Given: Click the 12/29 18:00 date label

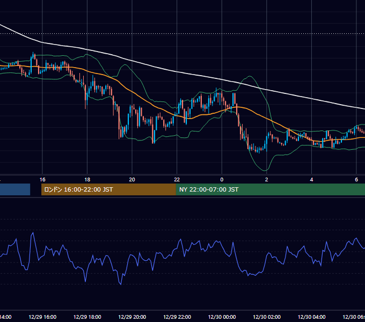Looking at the screenshot, I should point(87,317).
